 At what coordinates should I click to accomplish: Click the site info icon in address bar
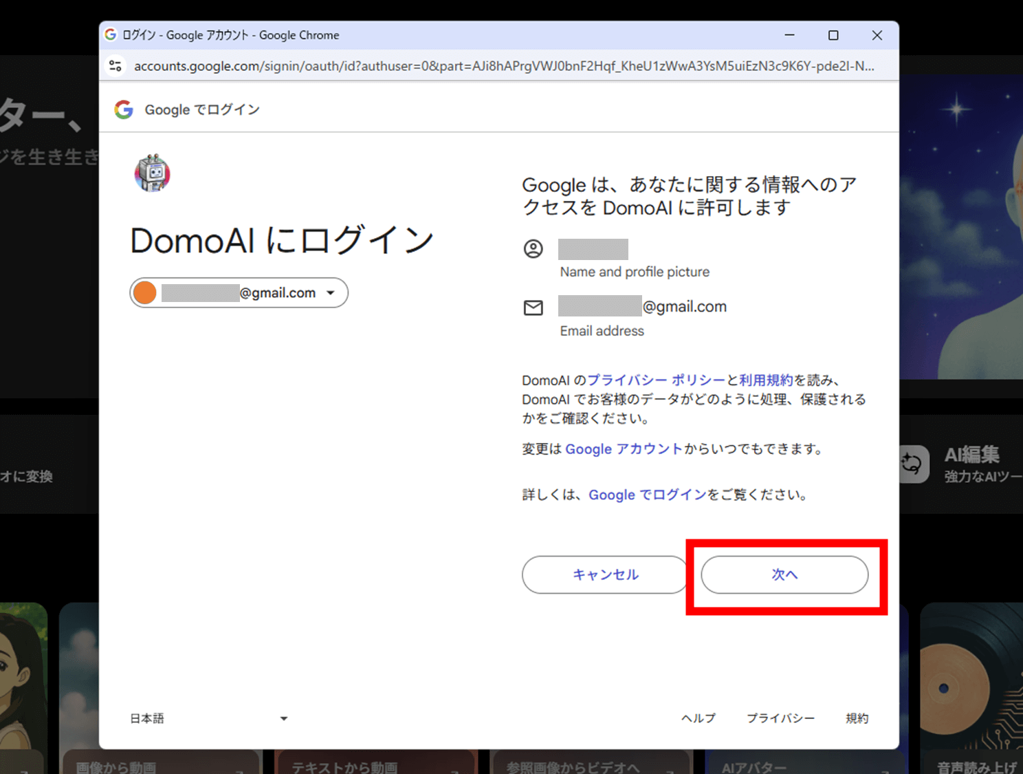pyautogui.click(x=115, y=66)
